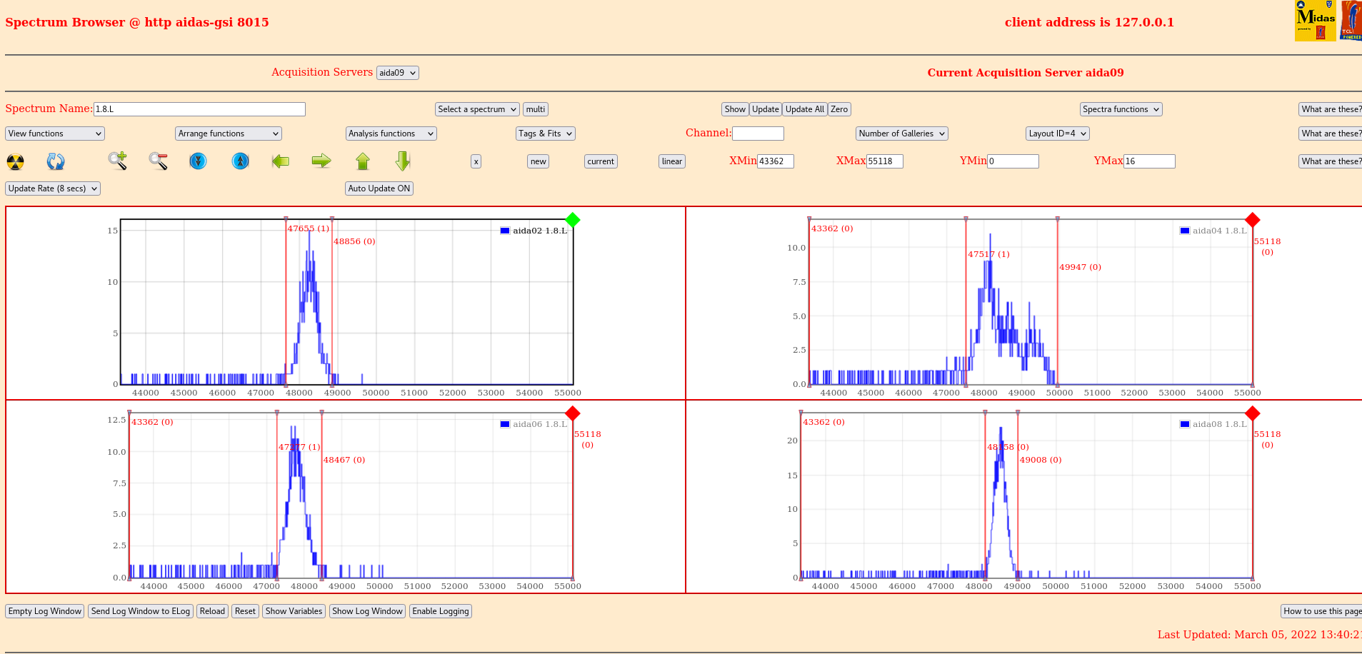Click the Update All button
1362x654 pixels.
click(805, 109)
